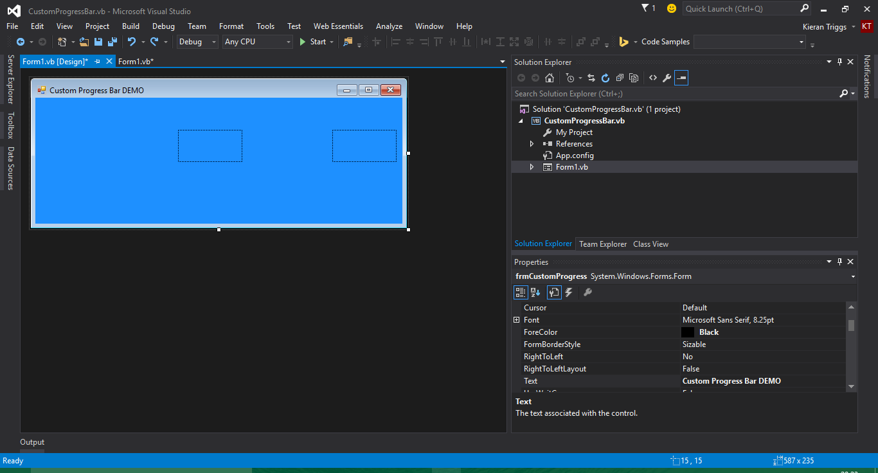Click the Find in Files toolbar icon
This screenshot has width=878, height=473.
348,42
